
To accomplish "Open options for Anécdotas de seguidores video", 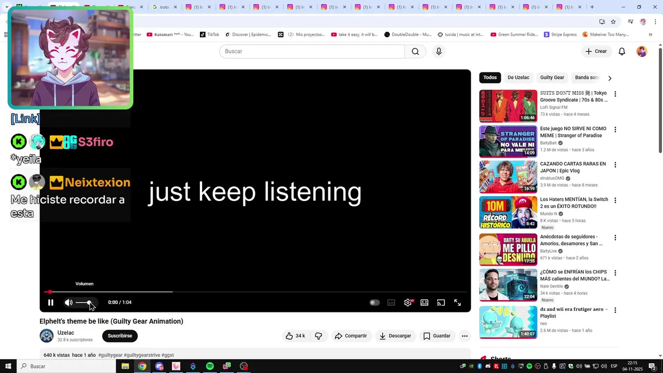I will [615, 238].
